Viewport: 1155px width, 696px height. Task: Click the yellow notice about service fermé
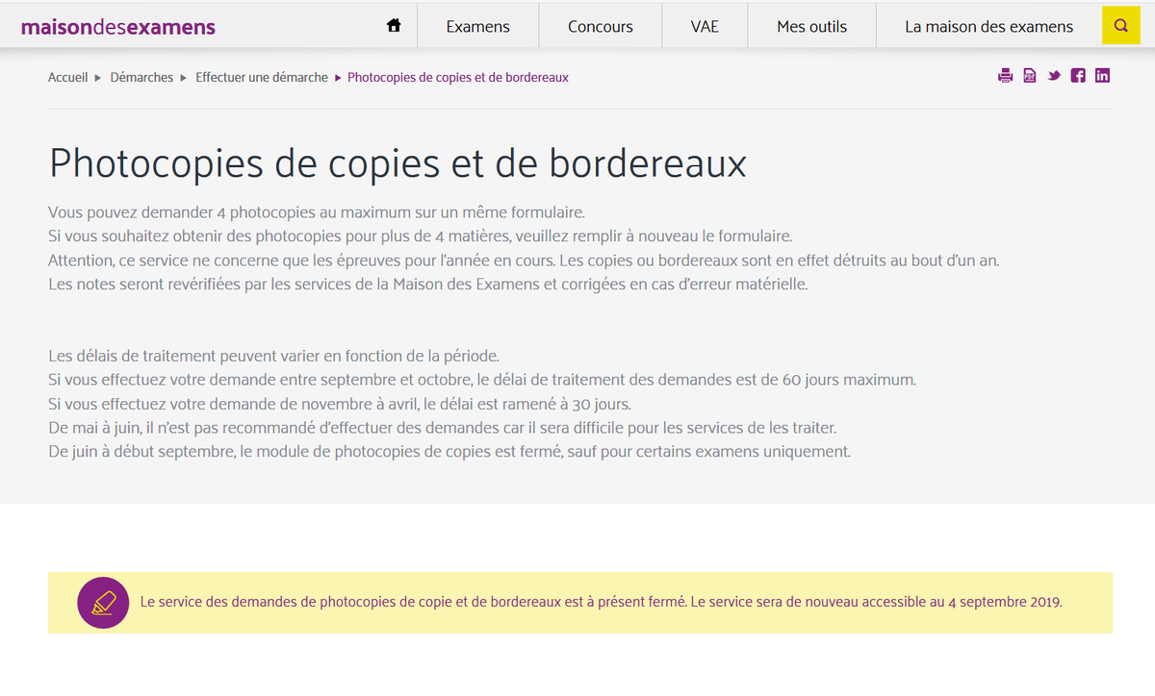click(580, 603)
